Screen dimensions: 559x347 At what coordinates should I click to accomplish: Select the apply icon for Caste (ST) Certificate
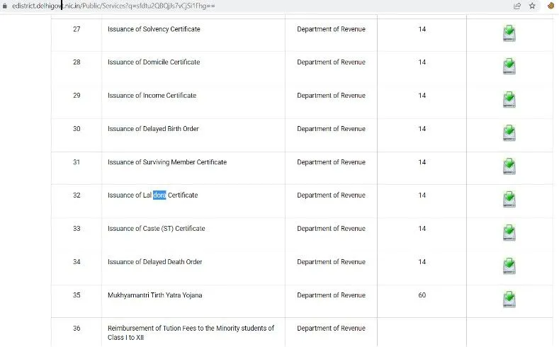(508, 232)
